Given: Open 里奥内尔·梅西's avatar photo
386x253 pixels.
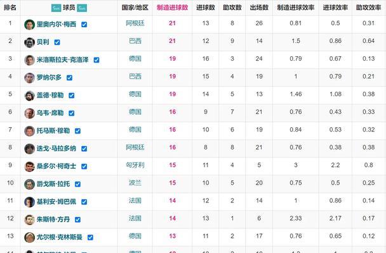Looking at the screenshot, I should pyautogui.click(x=30, y=25).
